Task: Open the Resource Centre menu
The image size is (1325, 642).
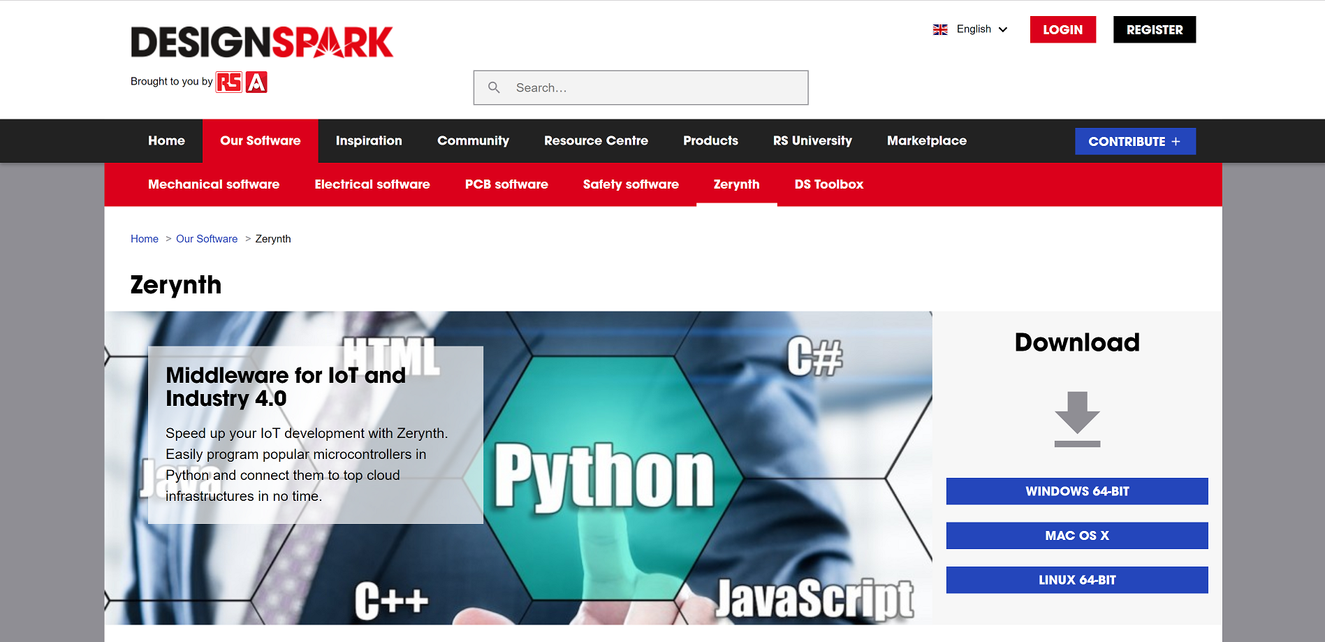Action: tap(596, 140)
